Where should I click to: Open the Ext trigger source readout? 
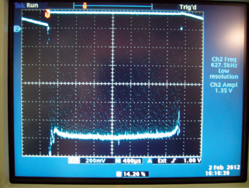[162, 161]
